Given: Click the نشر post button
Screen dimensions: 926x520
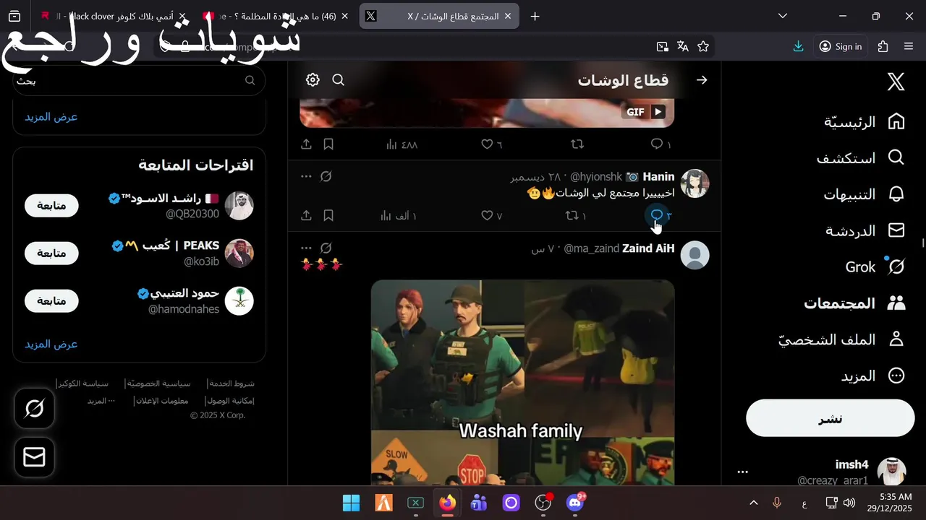Looking at the screenshot, I should [x=831, y=418].
